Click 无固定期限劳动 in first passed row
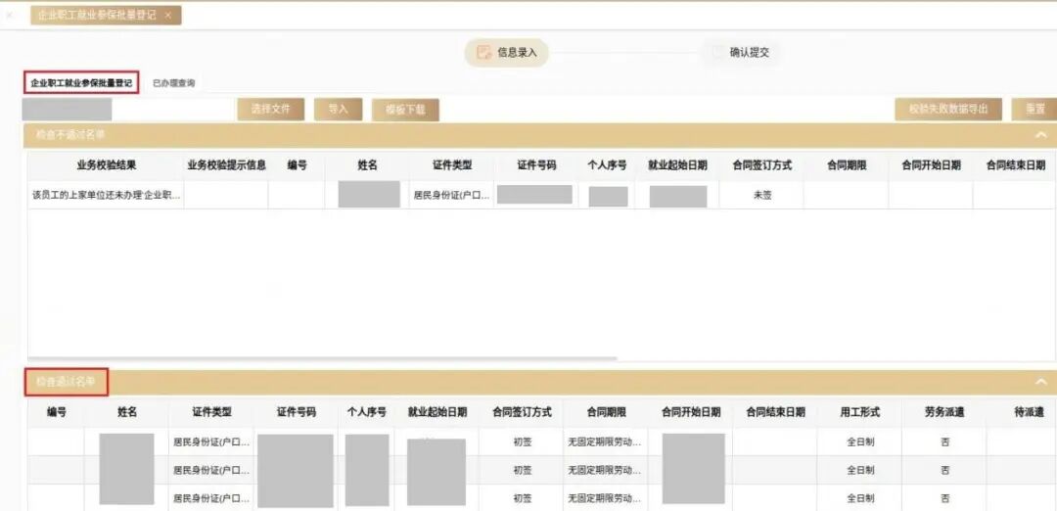Screen dimensions: 1057x511 [x=604, y=442]
